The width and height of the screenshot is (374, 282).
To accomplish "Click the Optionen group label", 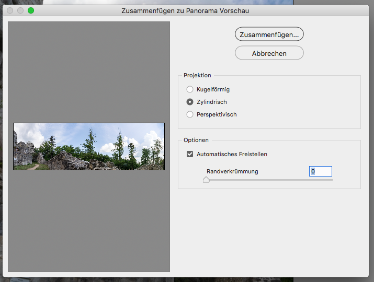I will [196, 140].
